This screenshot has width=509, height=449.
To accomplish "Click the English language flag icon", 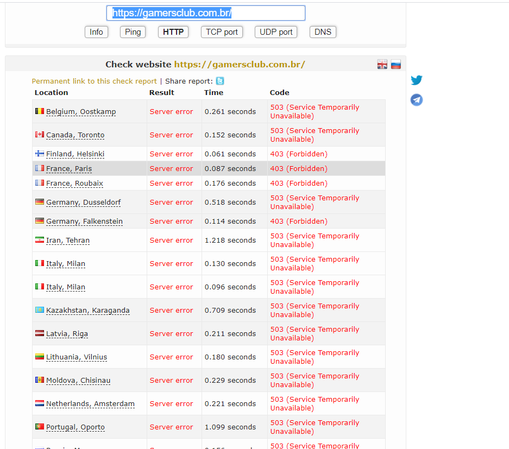I will click(x=382, y=64).
